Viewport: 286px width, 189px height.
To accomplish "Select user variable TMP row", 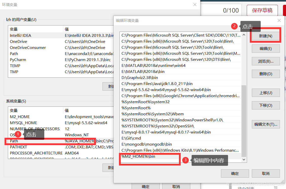I will [61, 72].
